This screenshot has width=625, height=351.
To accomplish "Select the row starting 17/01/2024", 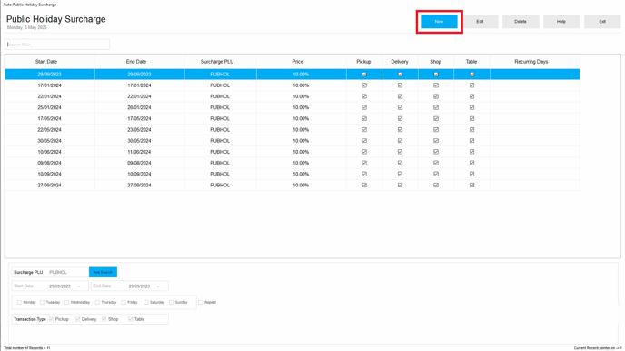I will [293, 85].
